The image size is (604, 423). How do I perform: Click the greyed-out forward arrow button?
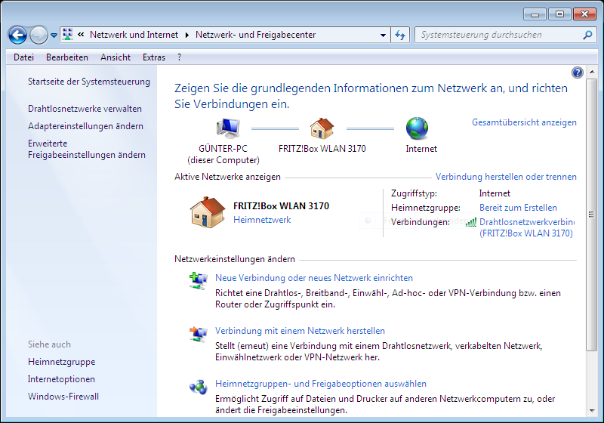pos(39,35)
